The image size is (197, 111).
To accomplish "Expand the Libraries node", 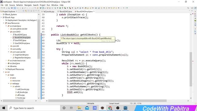I will click(6, 66).
